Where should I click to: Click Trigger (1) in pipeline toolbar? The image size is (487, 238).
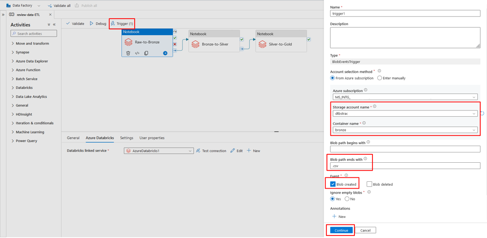(x=122, y=23)
